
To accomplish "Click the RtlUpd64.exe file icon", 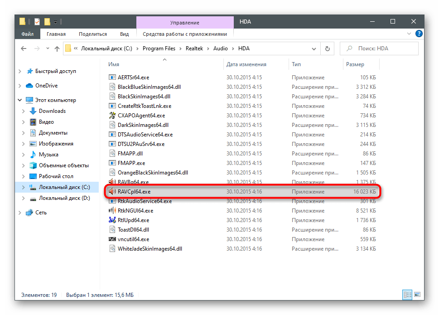I will pyautogui.click(x=112, y=220).
